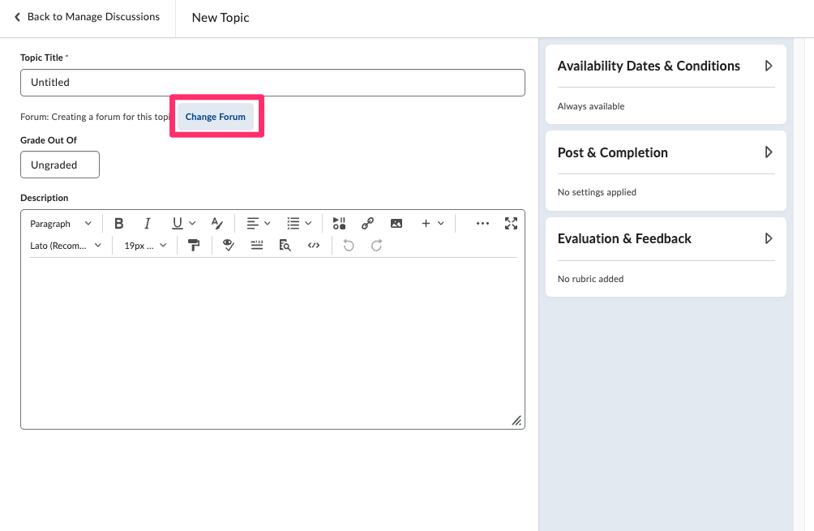Open the Lato font family dropdown

[x=66, y=246]
